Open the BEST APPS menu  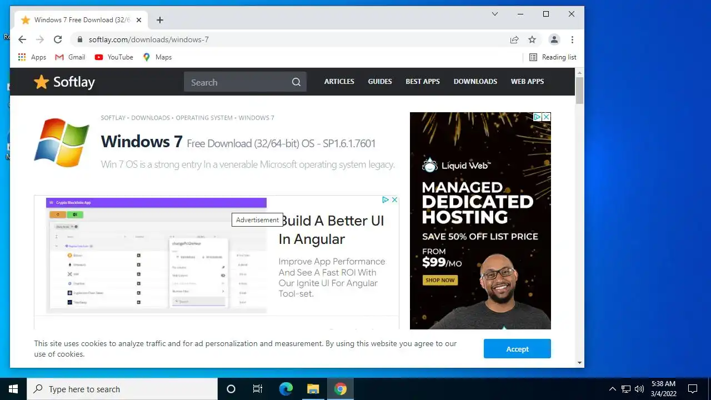[x=423, y=82]
